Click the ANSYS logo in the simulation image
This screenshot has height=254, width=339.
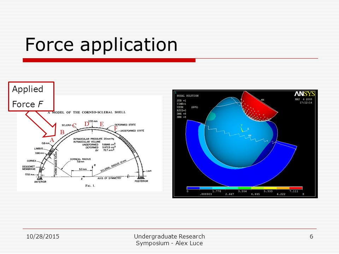pyautogui.click(x=305, y=94)
